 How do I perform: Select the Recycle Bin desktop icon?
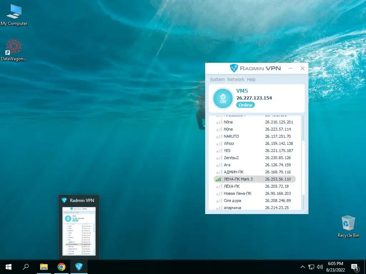pos(348,227)
